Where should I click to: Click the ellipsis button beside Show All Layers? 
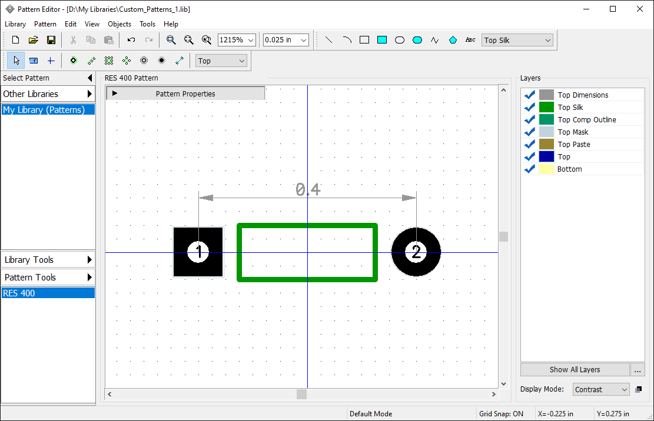[x=638, y=370]
